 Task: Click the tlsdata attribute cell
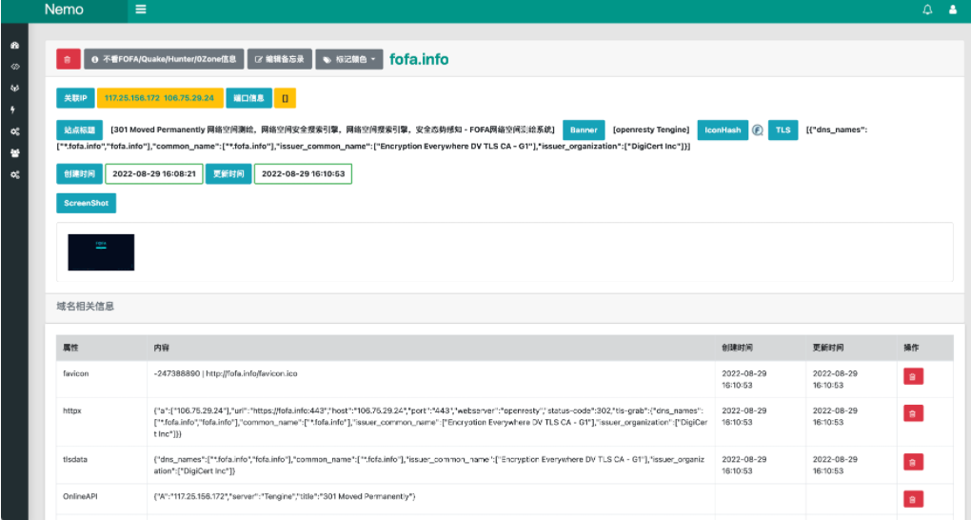(x=102, y=466)
